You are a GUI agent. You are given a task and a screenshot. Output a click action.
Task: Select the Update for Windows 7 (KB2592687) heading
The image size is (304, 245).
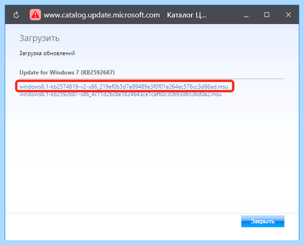tap(67, 73)
